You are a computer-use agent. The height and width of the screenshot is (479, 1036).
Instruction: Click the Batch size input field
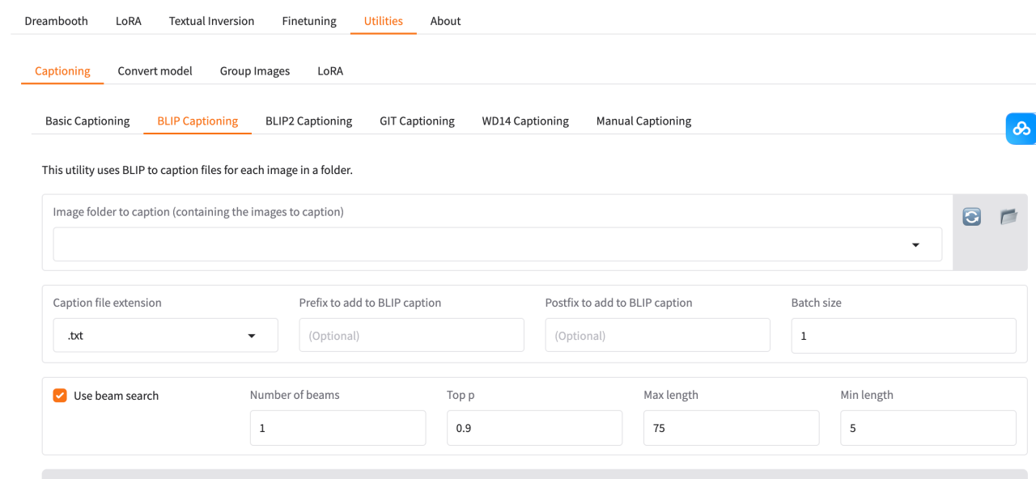[x=903, y=335]
